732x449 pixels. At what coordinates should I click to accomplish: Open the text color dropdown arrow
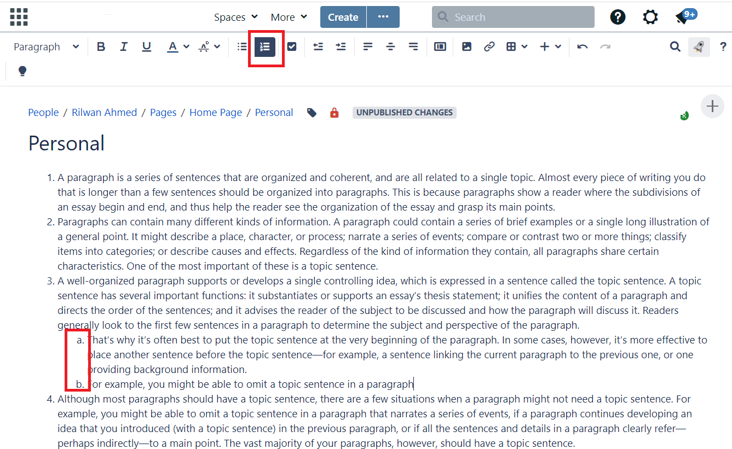(x=186, y=47)
